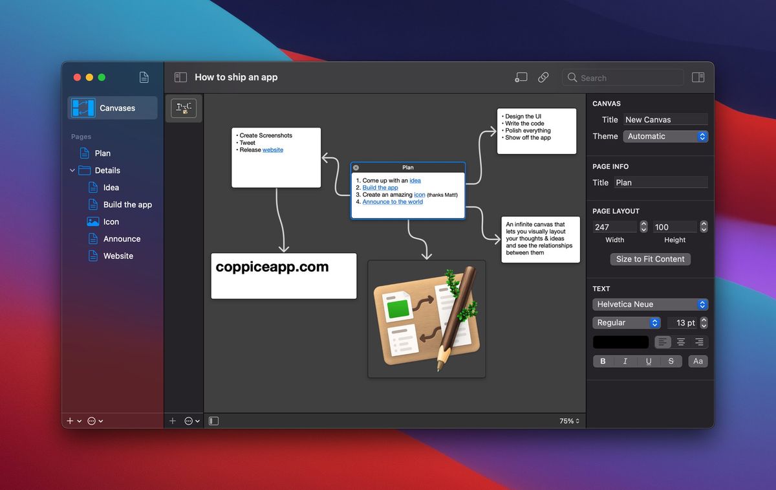Select the text tool icon above the canvas
The width and height of the screenshot is (776, 490).
[184, 108]
